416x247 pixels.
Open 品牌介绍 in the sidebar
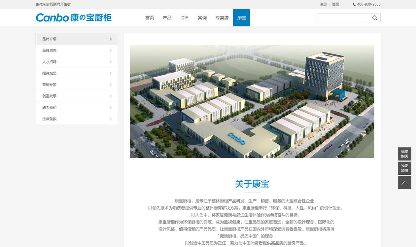coord(77,39)
